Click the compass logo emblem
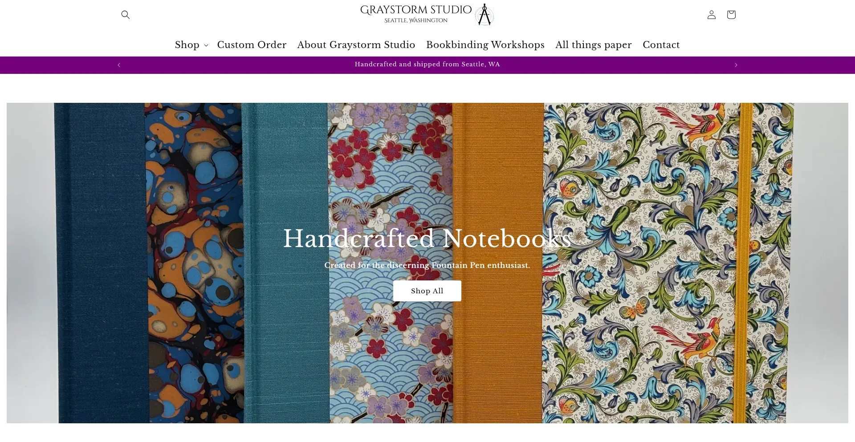 484,15
